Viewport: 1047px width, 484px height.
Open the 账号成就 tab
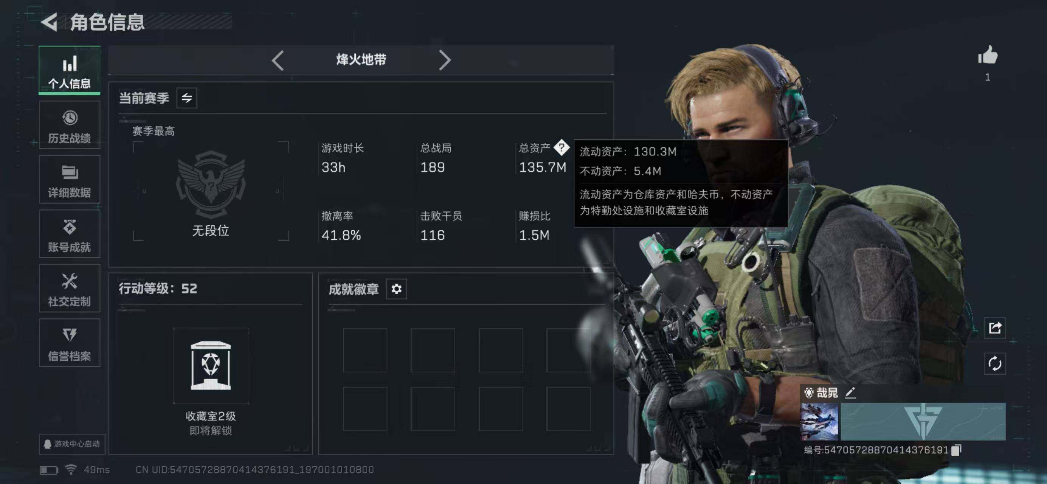70,234
